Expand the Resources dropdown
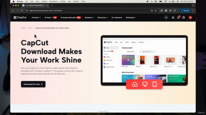 (103, 18)
